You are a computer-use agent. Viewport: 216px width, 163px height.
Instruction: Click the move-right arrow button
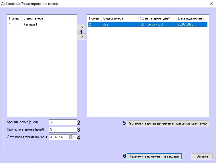click(82, 27)
